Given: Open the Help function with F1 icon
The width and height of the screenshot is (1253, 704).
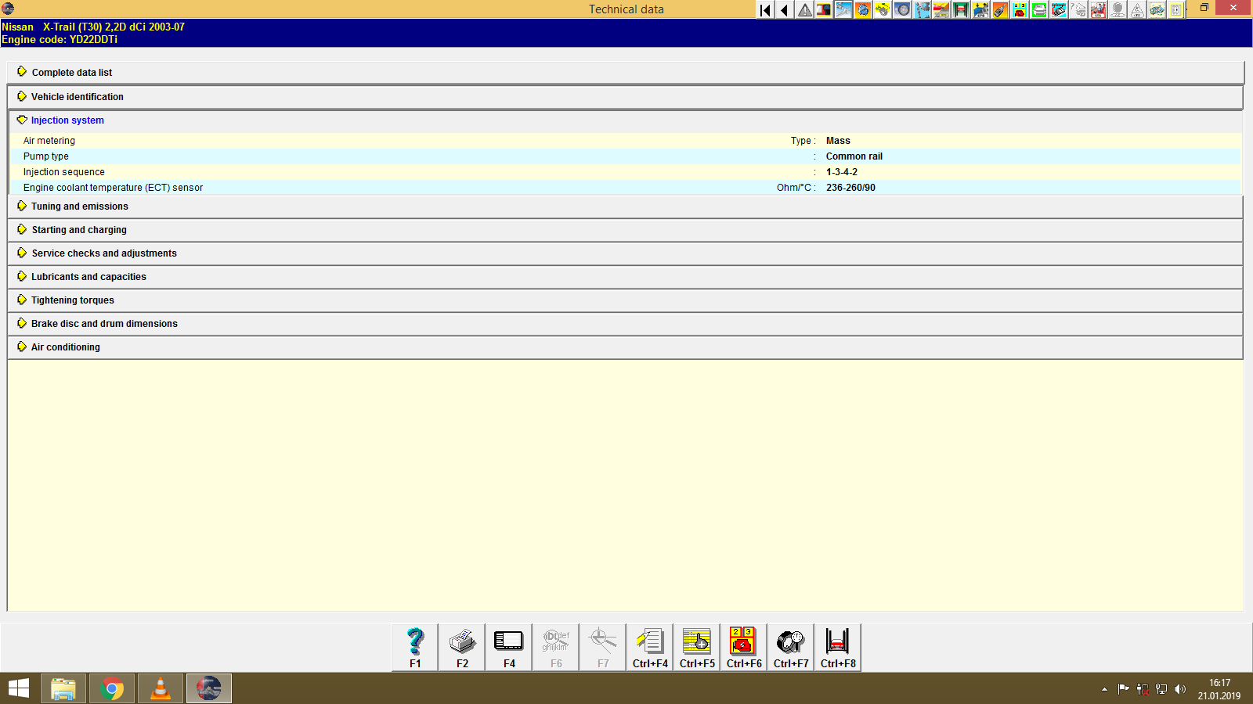Looking at the screenshot, I should point(414,647).
